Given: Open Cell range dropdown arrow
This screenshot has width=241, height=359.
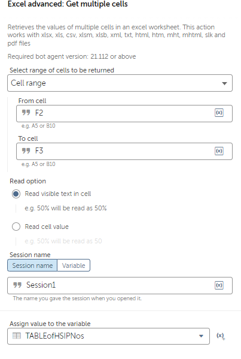Looking at the screenshot, I should [x=224, y=83].
